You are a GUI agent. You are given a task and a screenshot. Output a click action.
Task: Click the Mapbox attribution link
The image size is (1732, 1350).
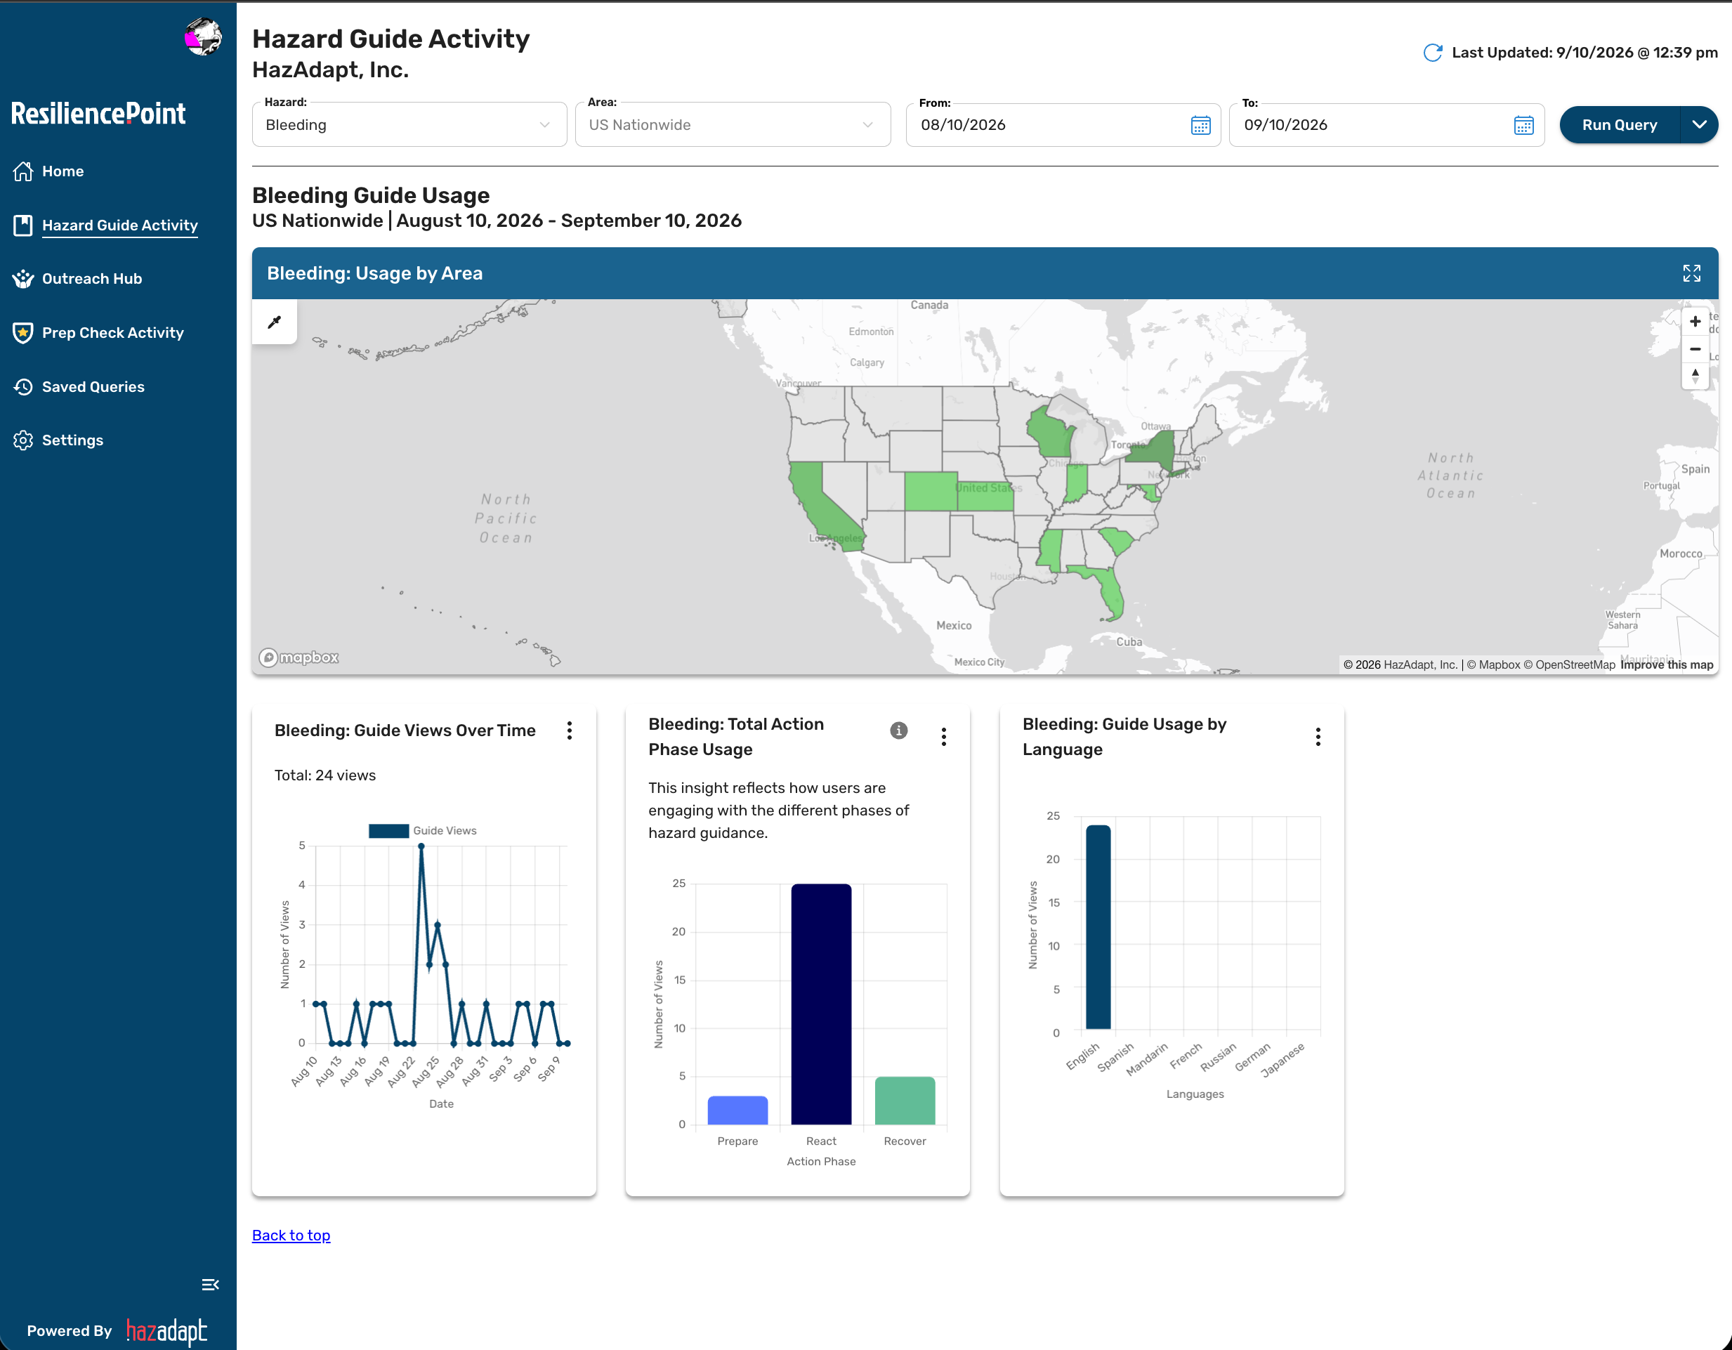[1493, 664]
